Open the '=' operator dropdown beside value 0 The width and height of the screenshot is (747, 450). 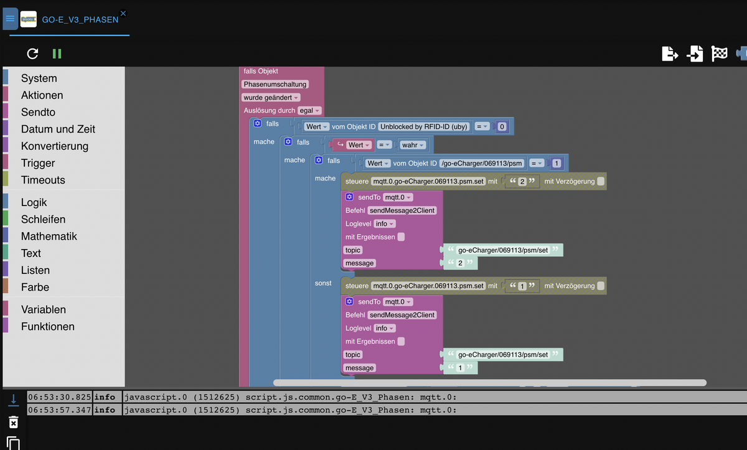coord(482,126)
